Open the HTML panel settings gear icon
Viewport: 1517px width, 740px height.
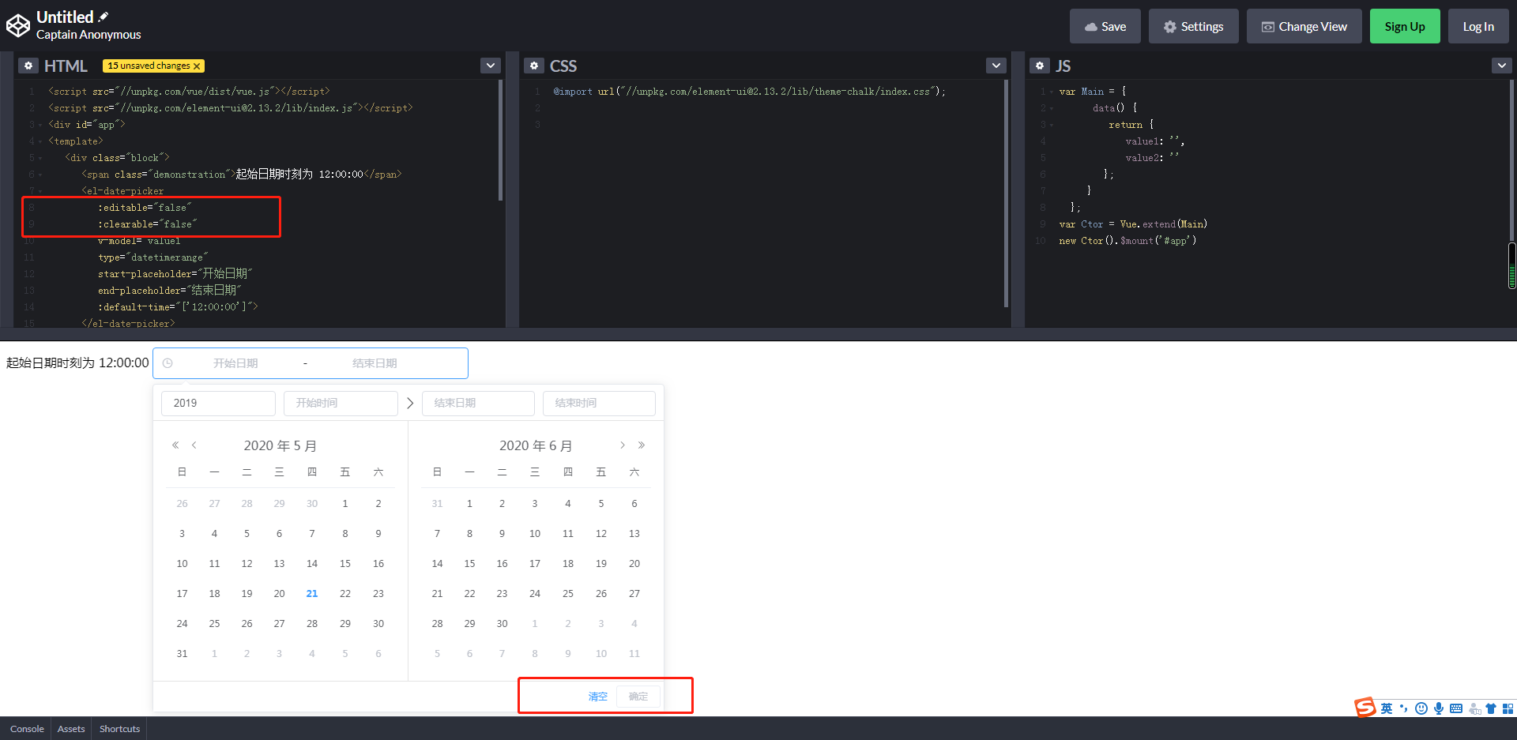(x=28, y=66)
